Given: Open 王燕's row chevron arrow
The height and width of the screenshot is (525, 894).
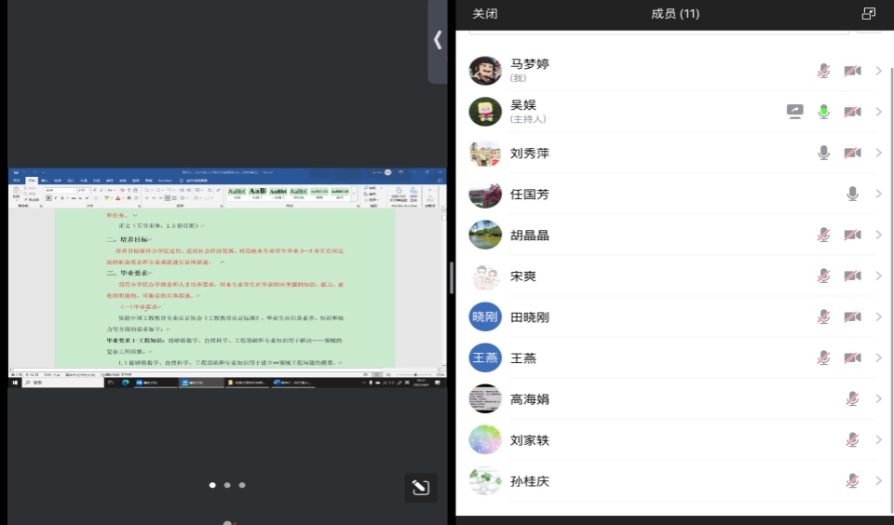Looking at the screenshot, I should [878, 358].
